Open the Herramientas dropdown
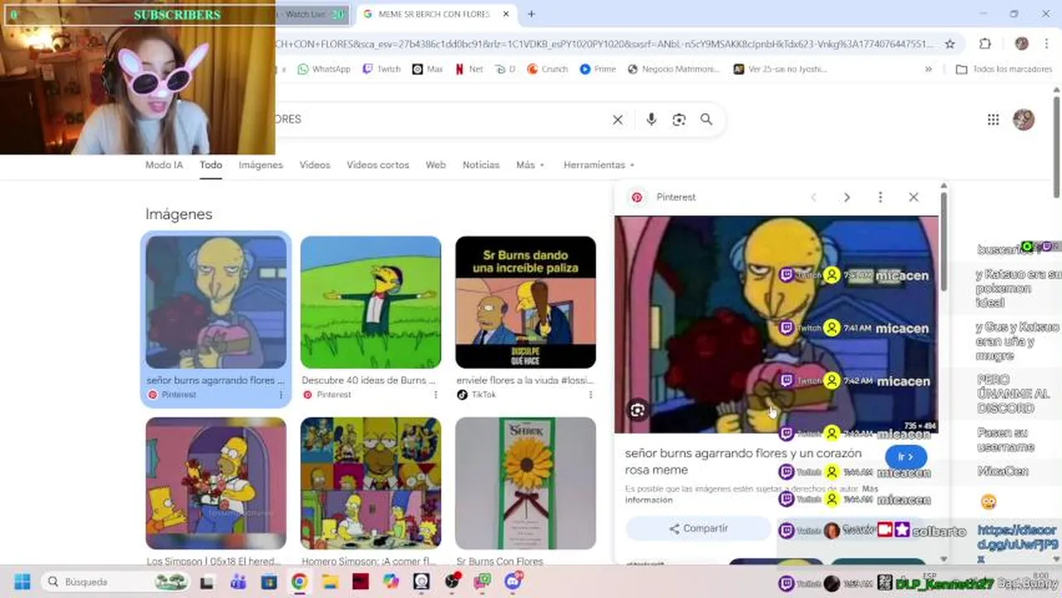Viewport: 1062px width, 598px height. [599, 164]
